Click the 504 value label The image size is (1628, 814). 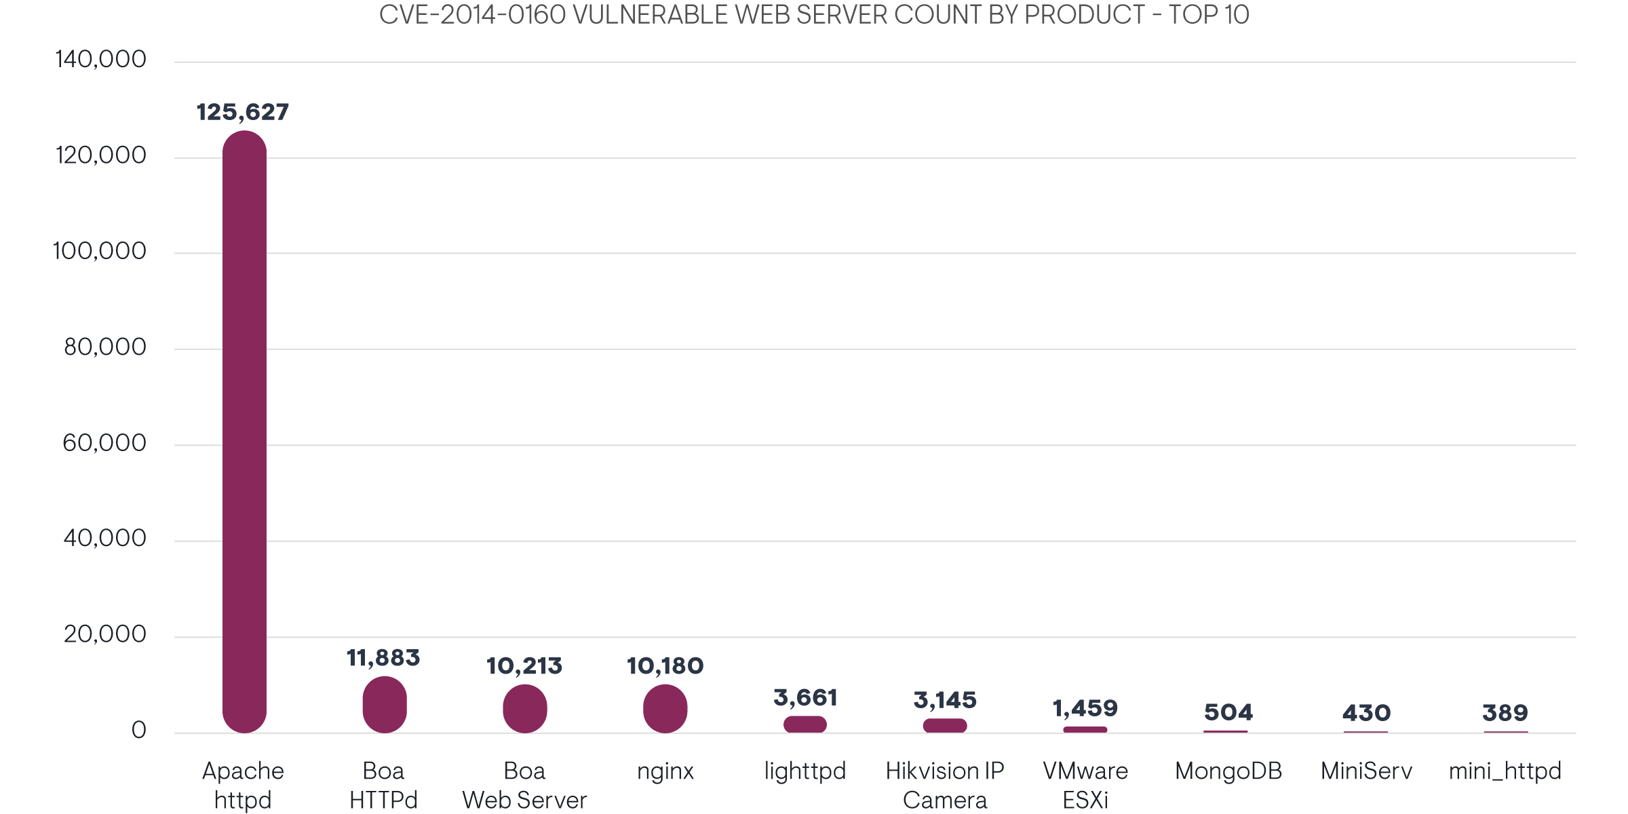tap(1228, 712)
